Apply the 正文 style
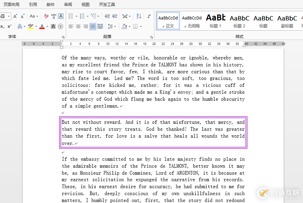Screen dimensions: 303x203 (168, 21)
